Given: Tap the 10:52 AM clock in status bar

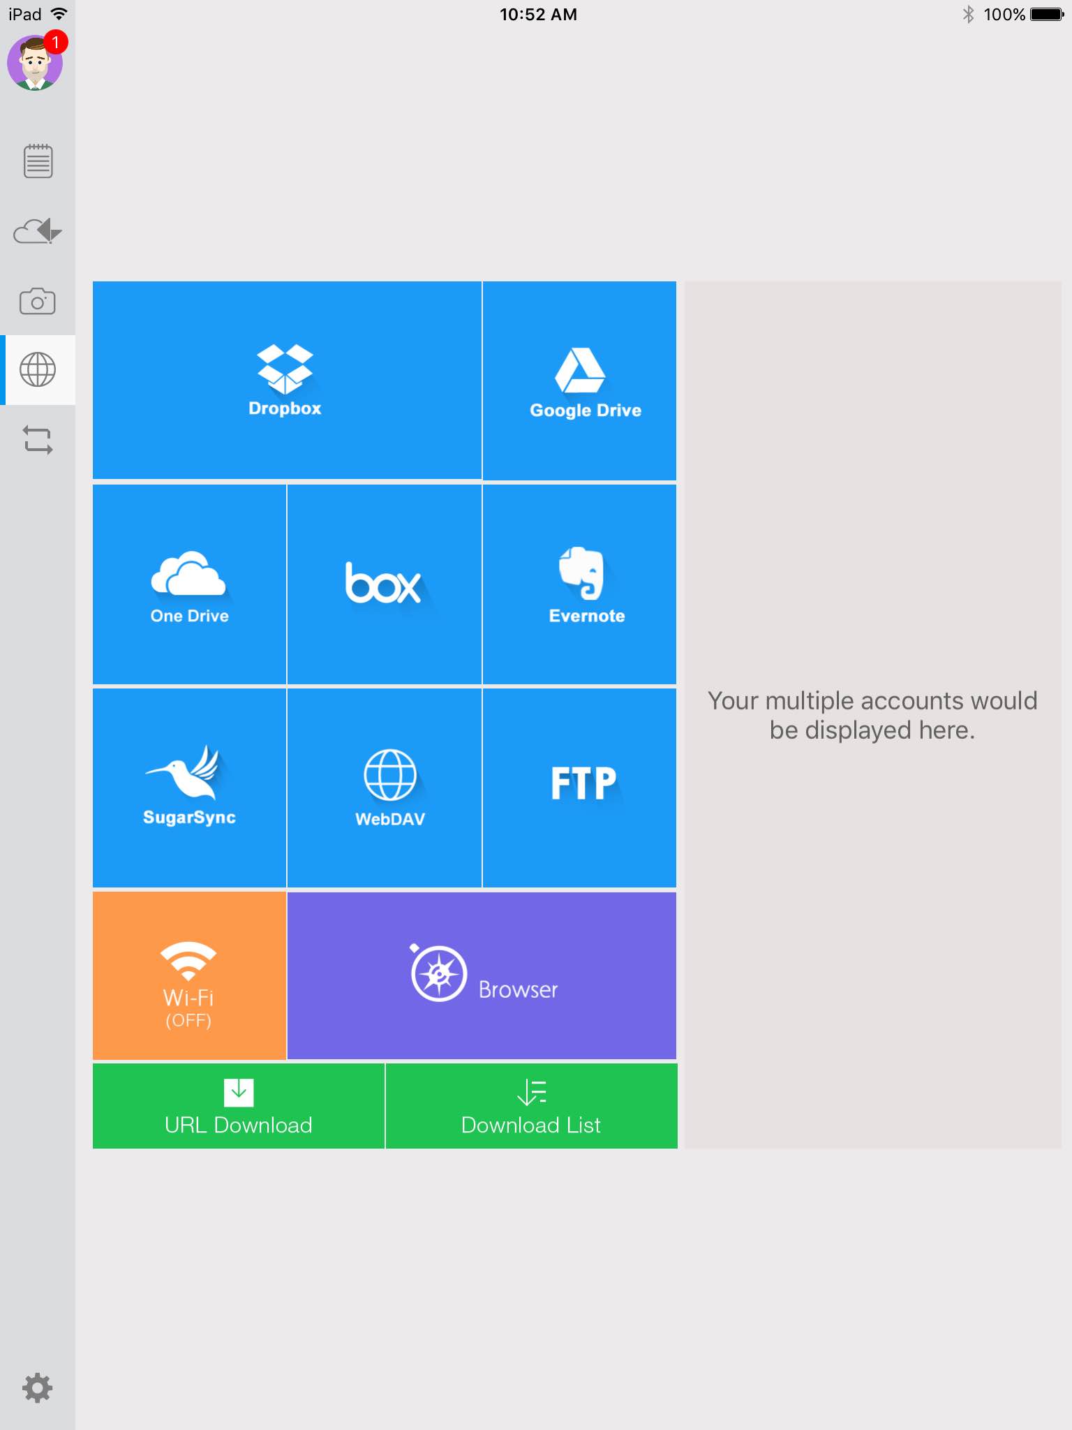Looking at the screenshot, I should coord(538,15).
